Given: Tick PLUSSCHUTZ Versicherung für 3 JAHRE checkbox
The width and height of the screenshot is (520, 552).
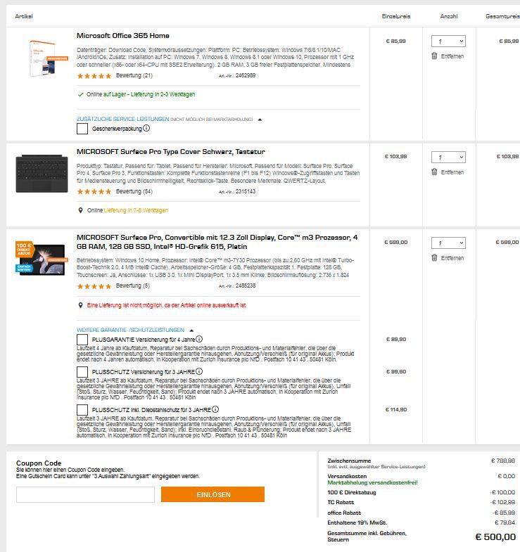Looking at the screenshot, I should (82, 372).
